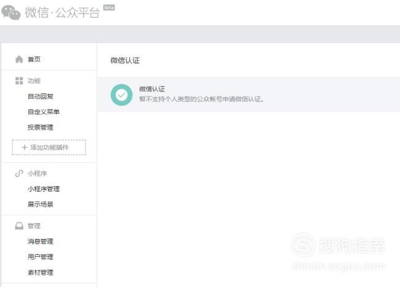Image resolution: width=400 pixels, height=287 pixels.
Task: Click the green checkmark verification icon
Action: [x=122, y=95]
